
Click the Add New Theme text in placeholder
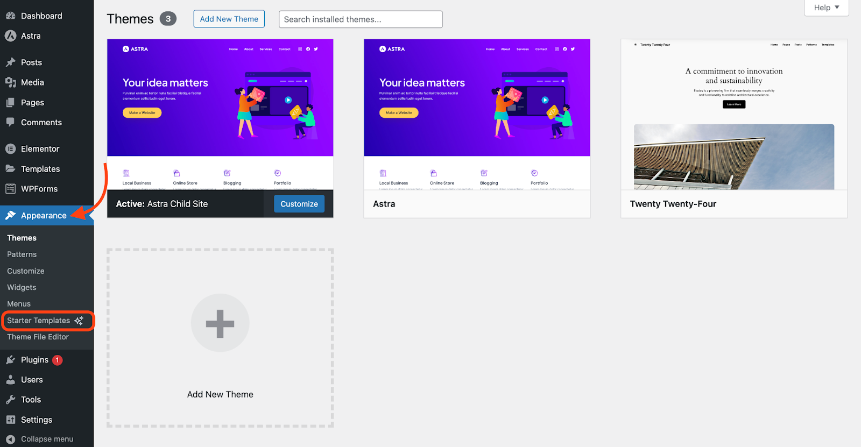point(220,394)
